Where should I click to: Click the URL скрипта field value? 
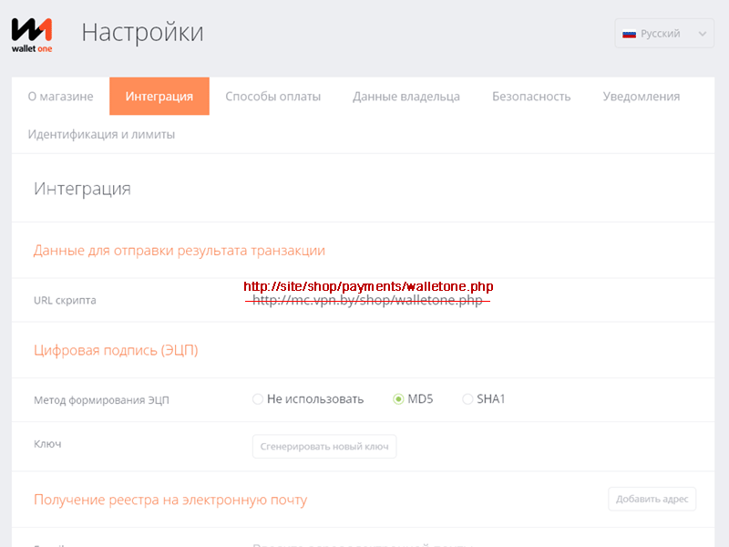[368, 300]
